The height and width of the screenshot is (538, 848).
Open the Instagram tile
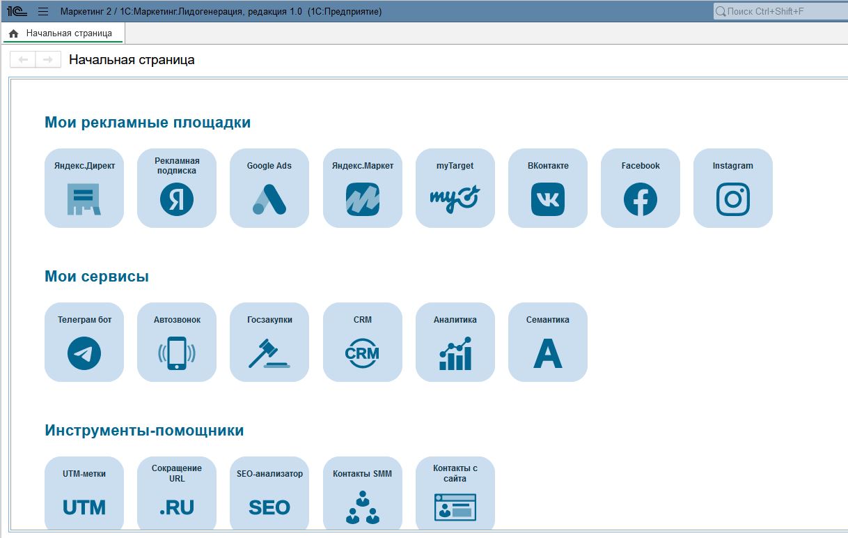click(733, 188)
